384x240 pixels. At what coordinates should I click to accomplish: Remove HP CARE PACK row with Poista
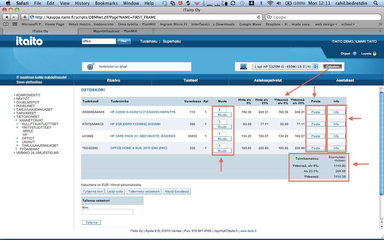tap(316, 136)
